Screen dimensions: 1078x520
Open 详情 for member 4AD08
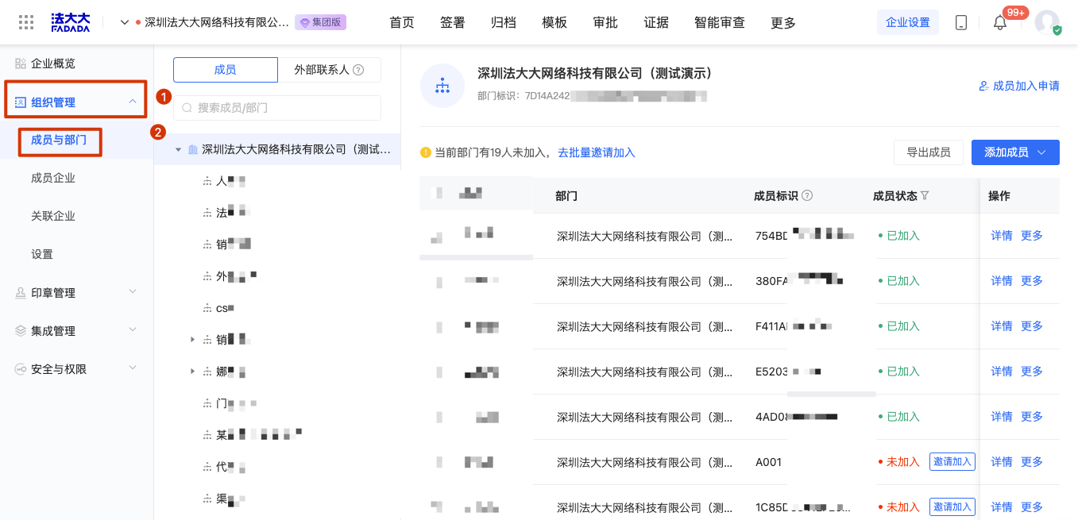[1002, 417]
